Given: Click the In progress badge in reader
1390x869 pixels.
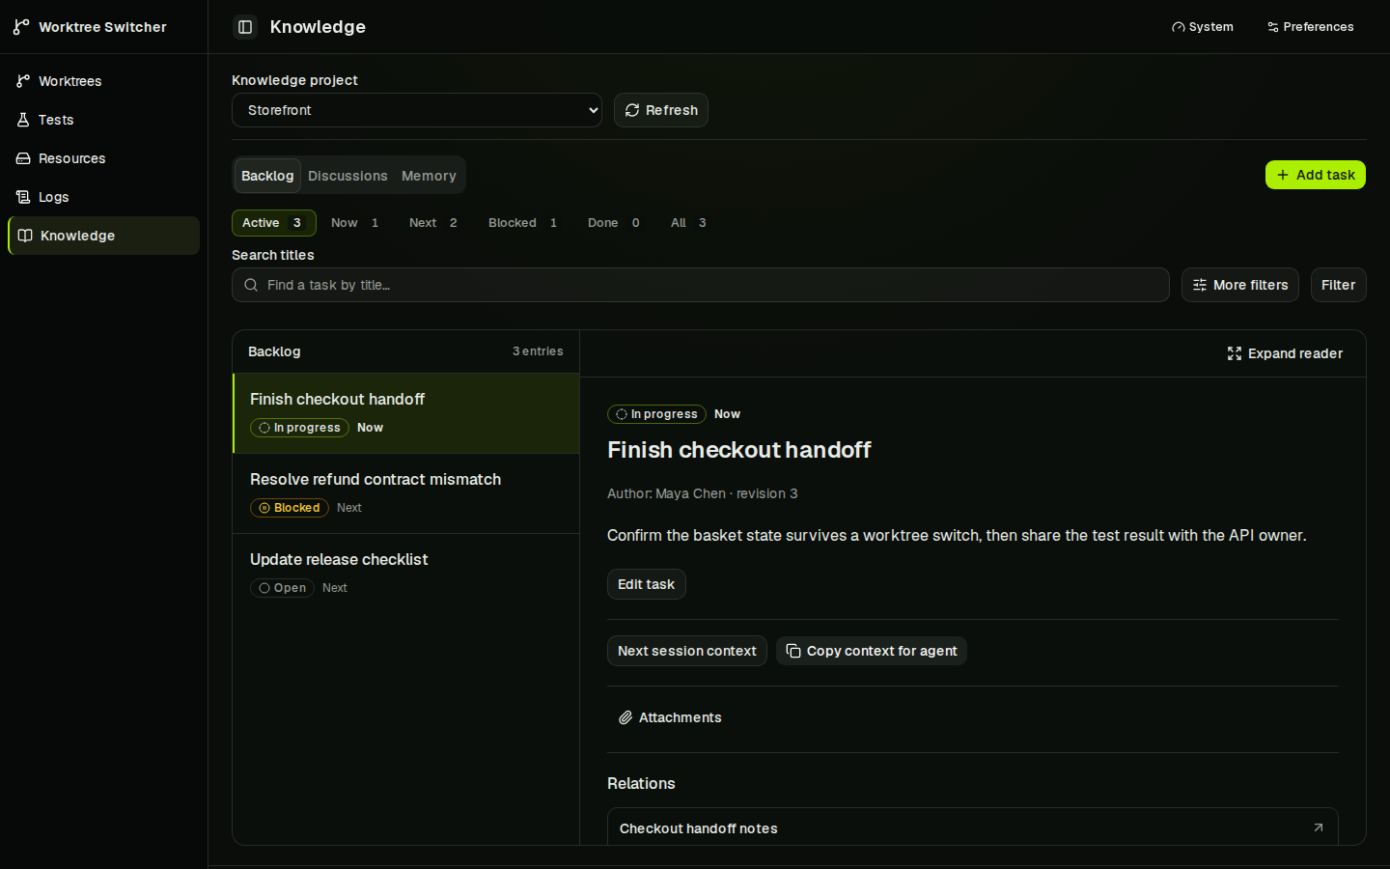Looking at the screenshot, I should (x=656, y=414).
